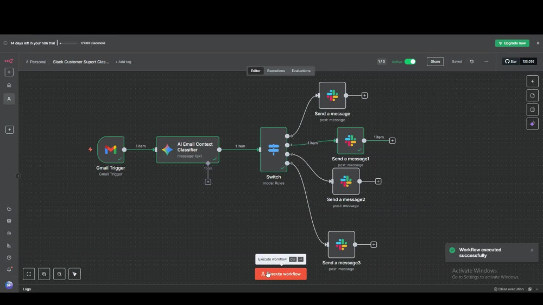Click the top plus icon in the left sidebar
The image size is (543, 305).
click(9, 72)
